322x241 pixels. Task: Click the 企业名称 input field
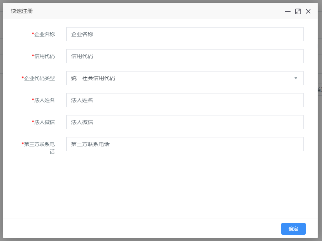point(185,34)
